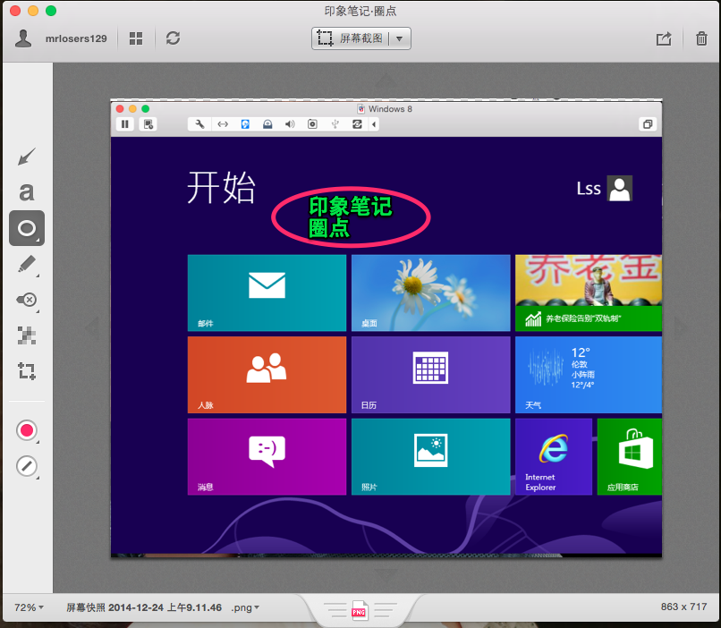Select the Arrow annotation tool
This screenshot has width=721, height=628.
(x=27, y=157)
